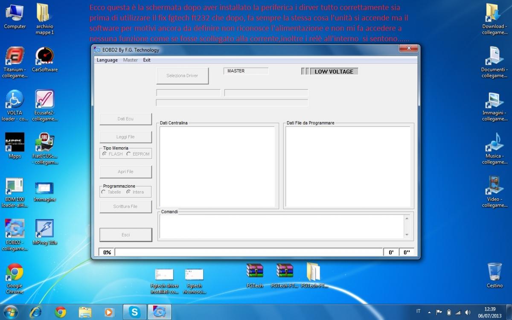Open the clock showing 12:39
Image resolution: width=512 pixels, height=320 pixels.
tap(490, 312)
